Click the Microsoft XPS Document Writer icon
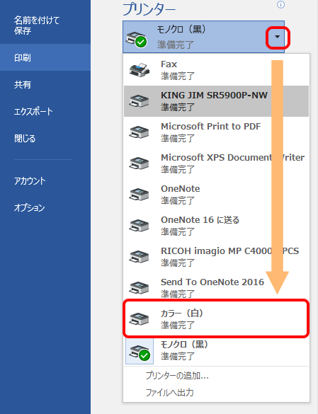 coord(139,163)
